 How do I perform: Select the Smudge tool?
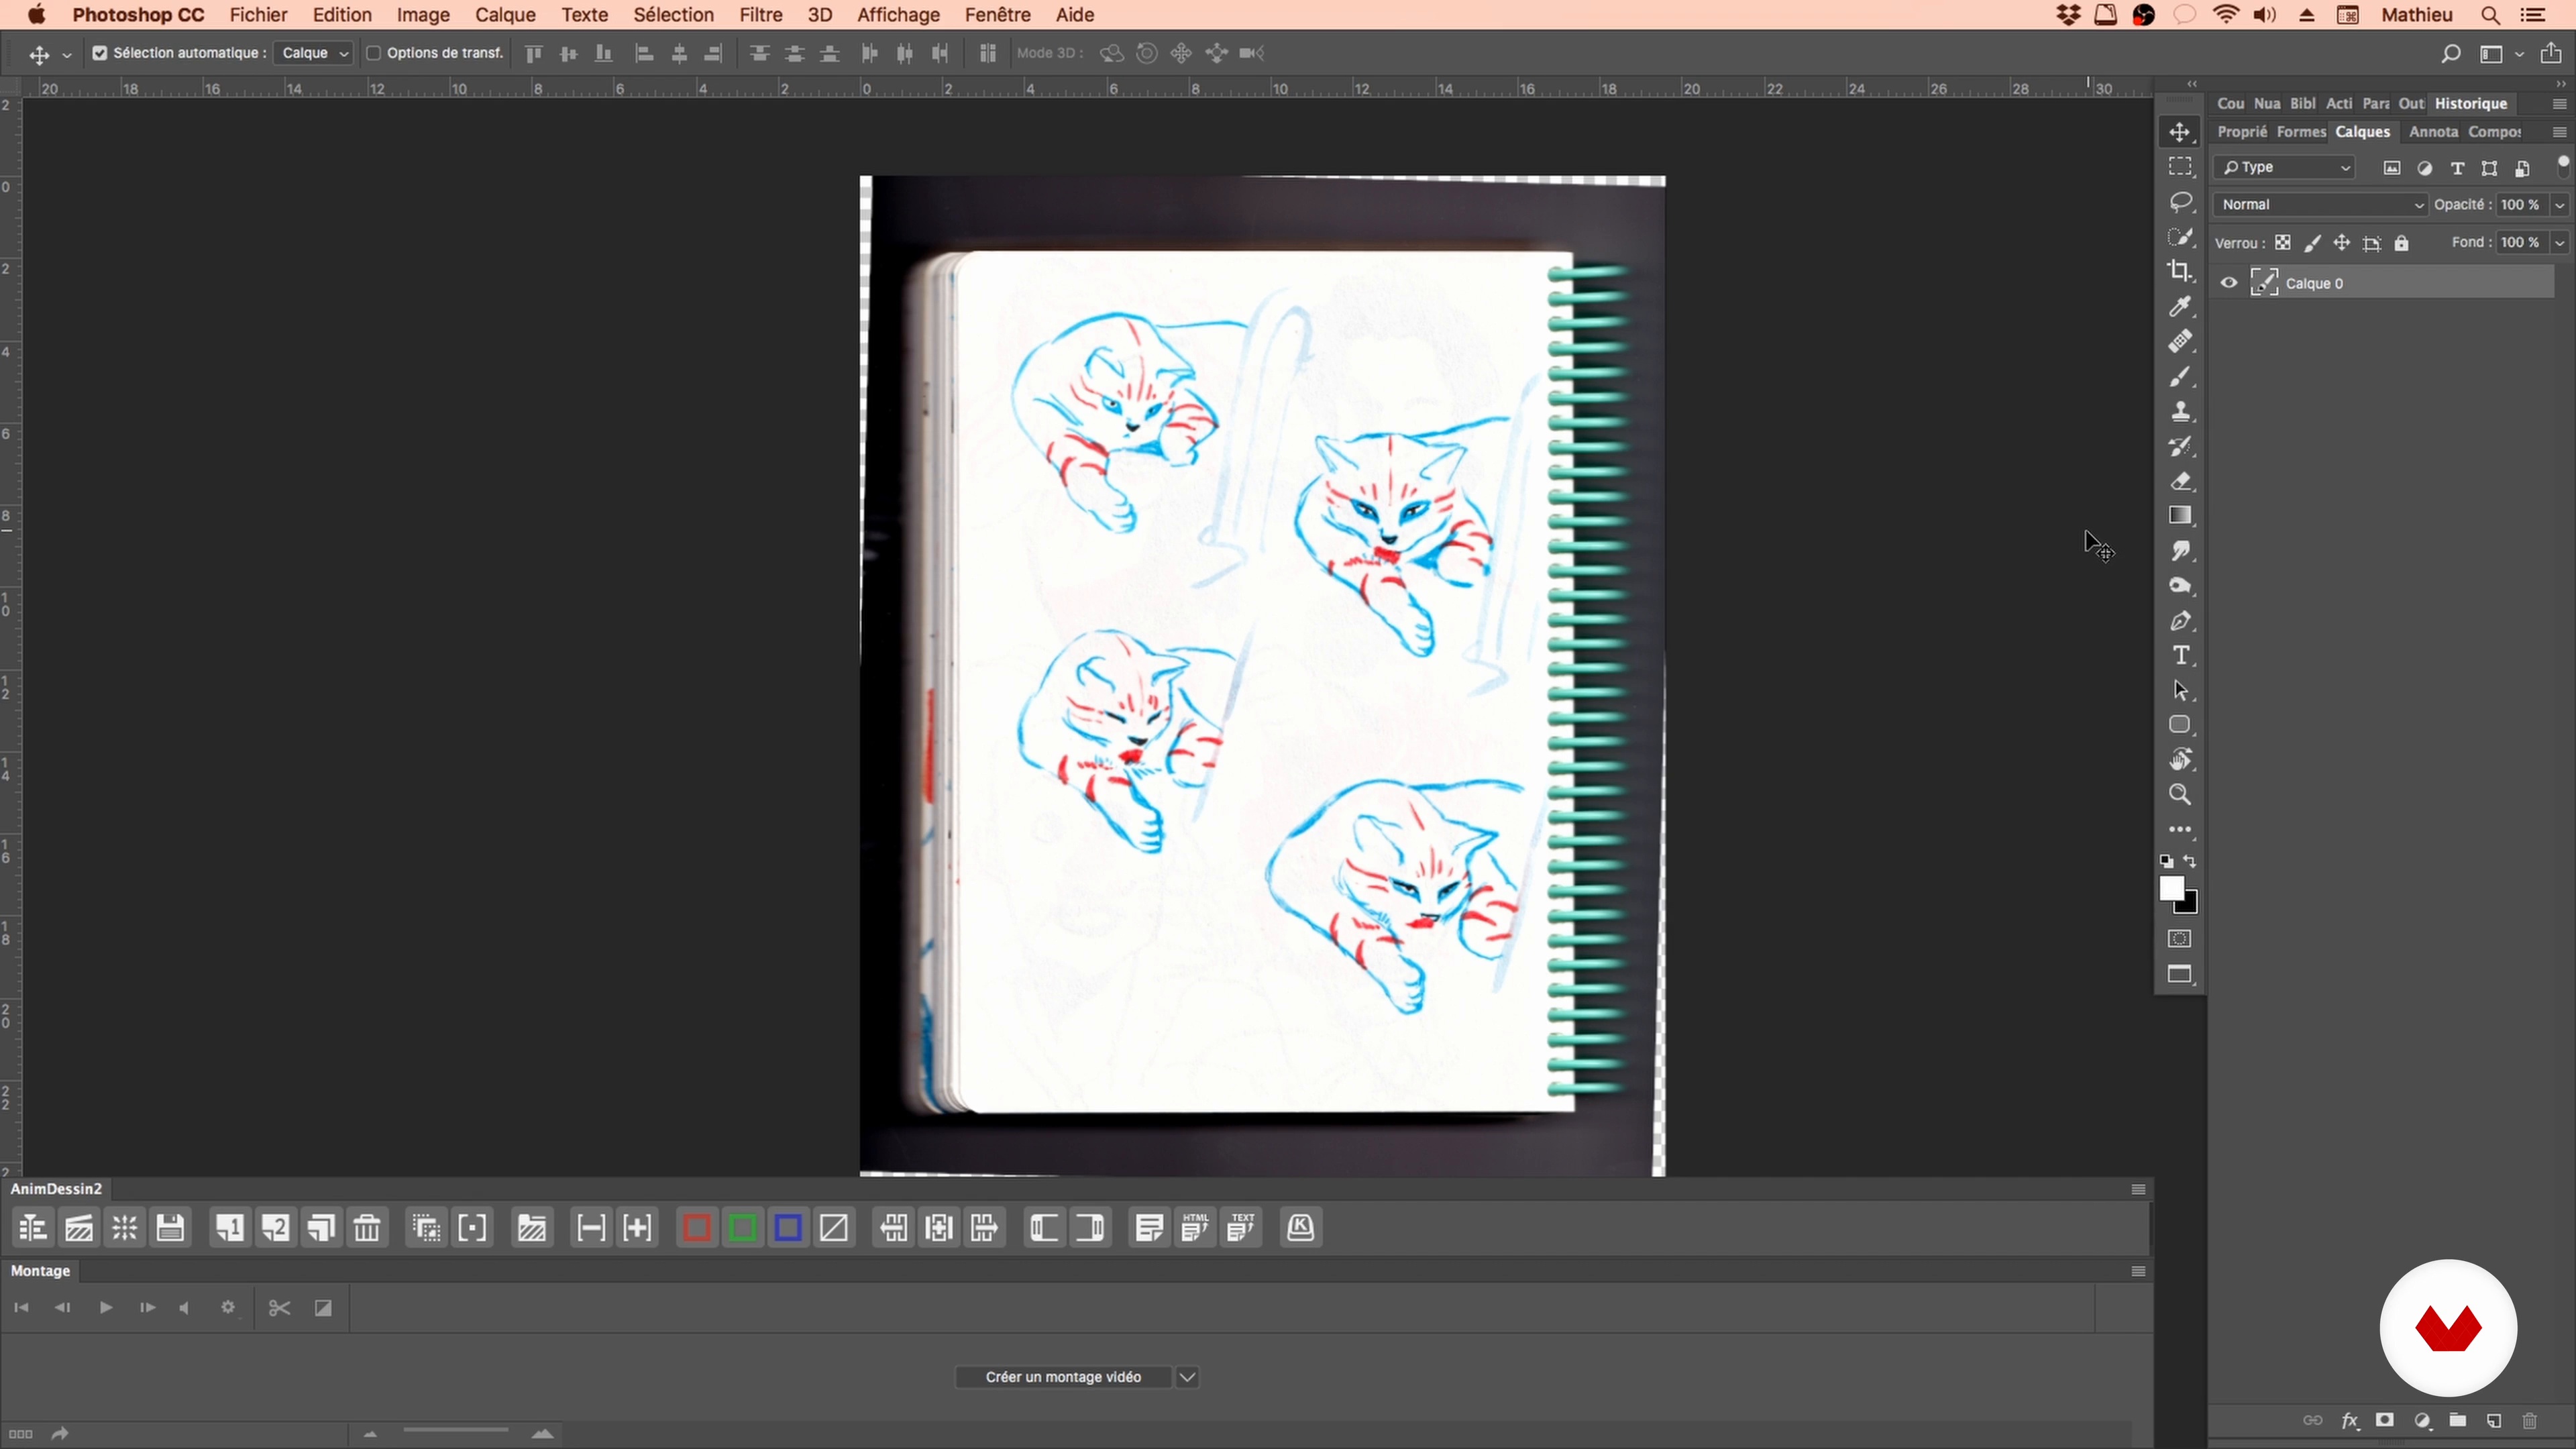point(2180,551)
